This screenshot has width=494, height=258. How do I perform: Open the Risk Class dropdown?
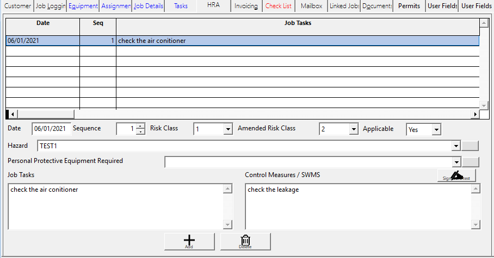coord(228,129)
